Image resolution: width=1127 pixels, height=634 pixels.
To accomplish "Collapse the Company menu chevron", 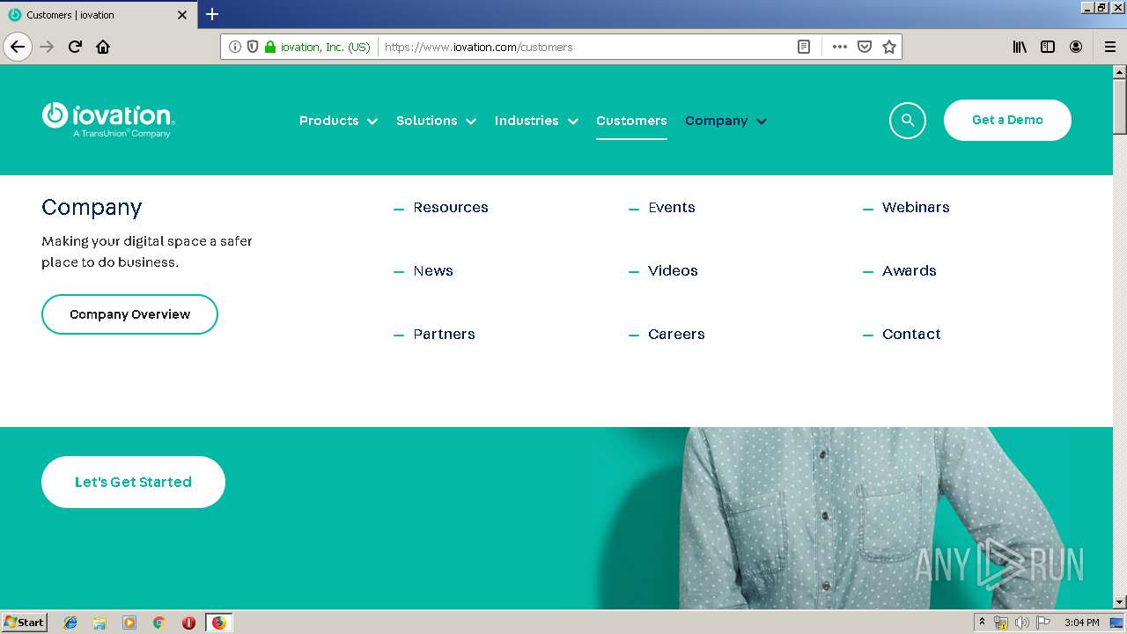I will click(x=762, y=122).
